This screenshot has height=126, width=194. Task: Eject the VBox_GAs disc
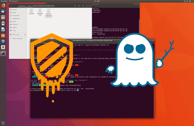click(x=25, y=35)
